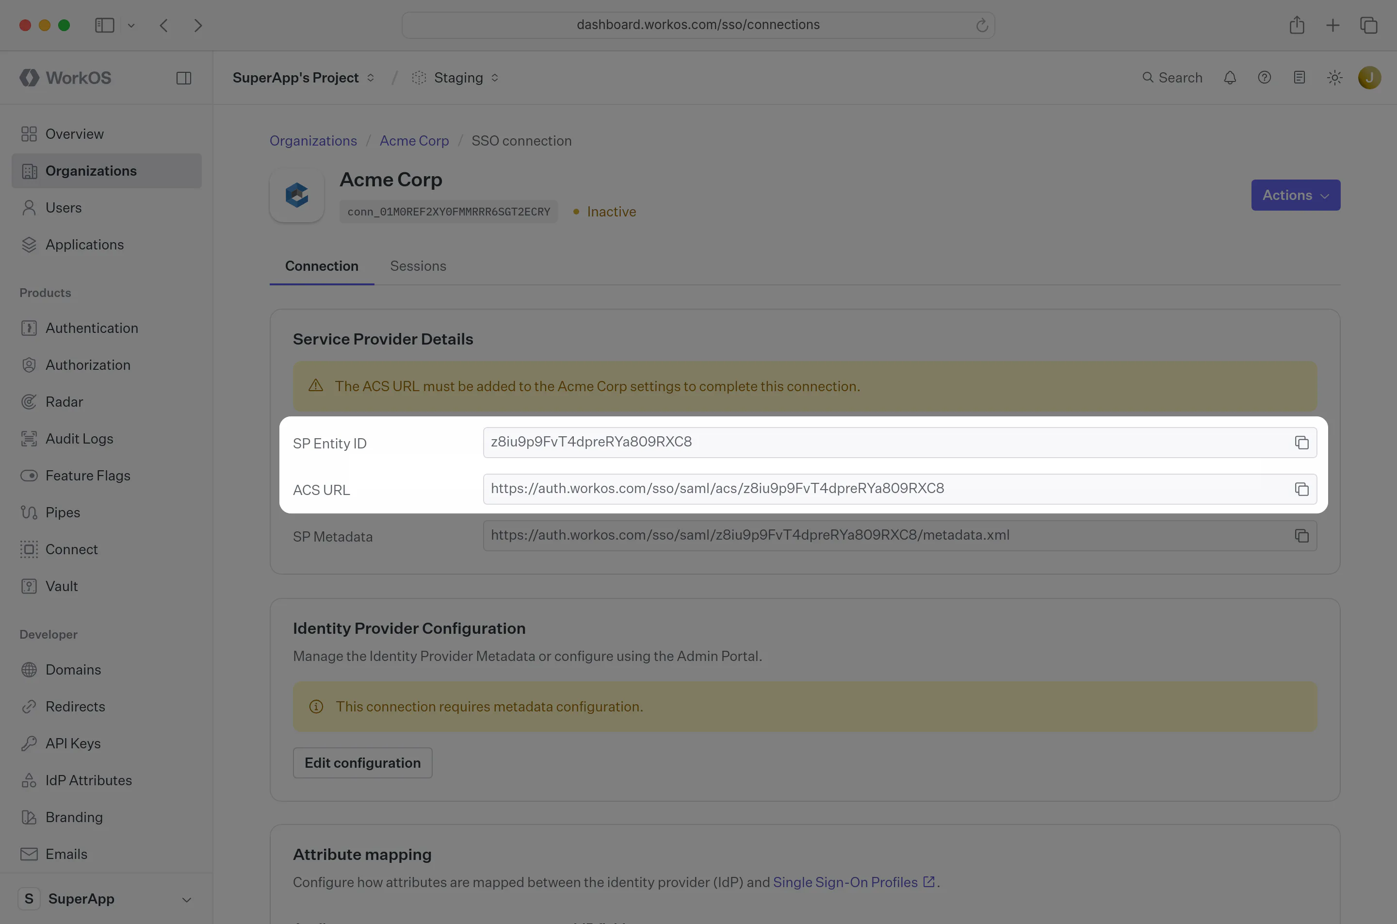Open the docs page icon in header
This screenshot has height=924, width=1397.
[1299, 78]
